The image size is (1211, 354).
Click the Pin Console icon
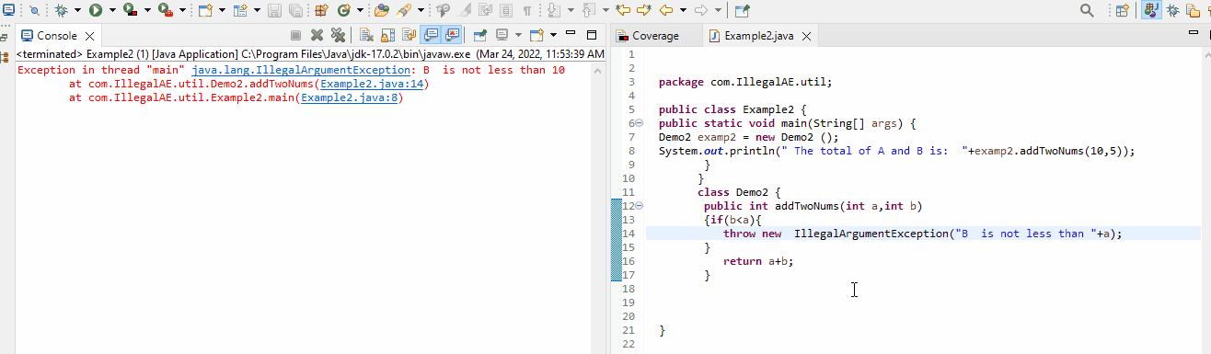[479, 36]
